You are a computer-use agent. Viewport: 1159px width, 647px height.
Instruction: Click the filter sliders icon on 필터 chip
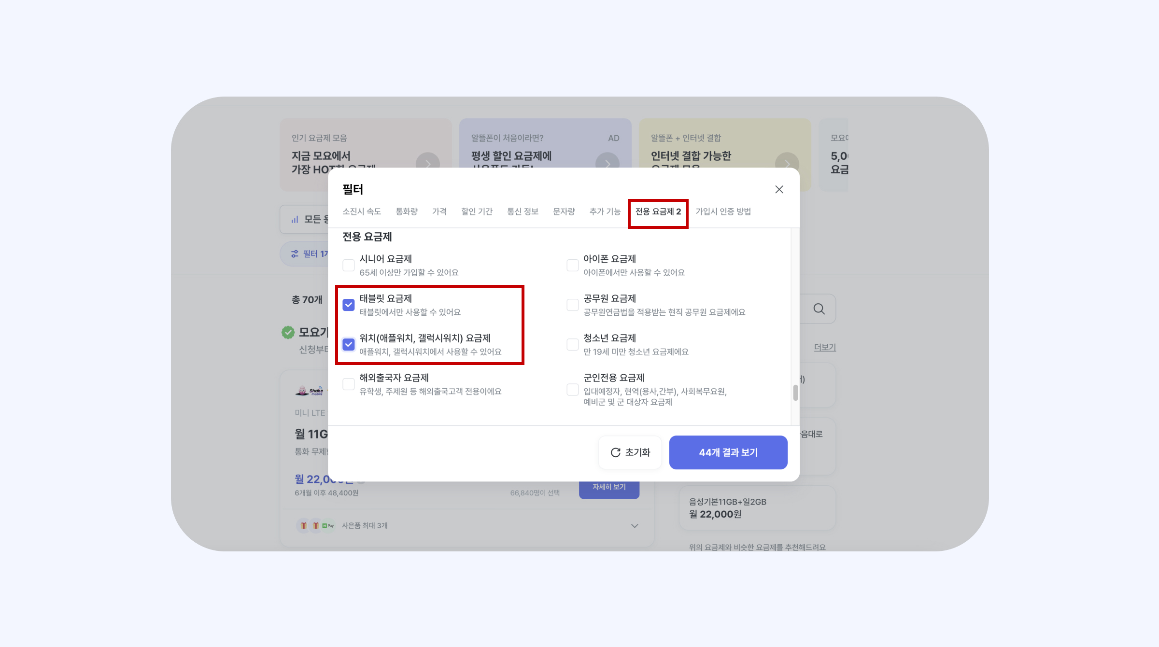[x=295, y=253]
